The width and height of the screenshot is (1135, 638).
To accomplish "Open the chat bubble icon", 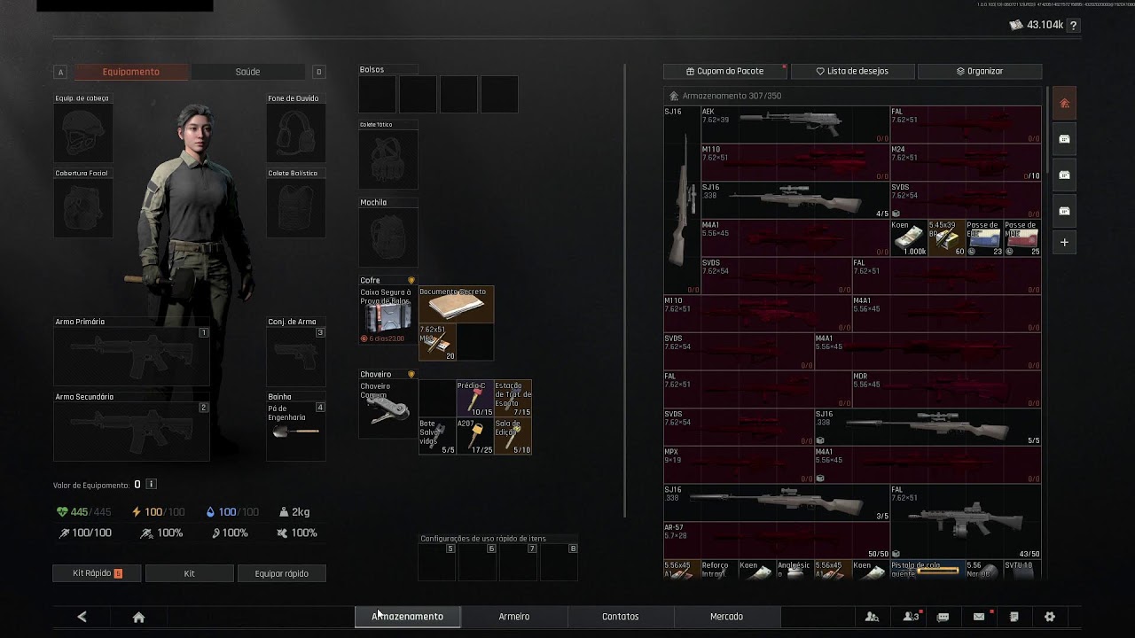I will point(943,617).
